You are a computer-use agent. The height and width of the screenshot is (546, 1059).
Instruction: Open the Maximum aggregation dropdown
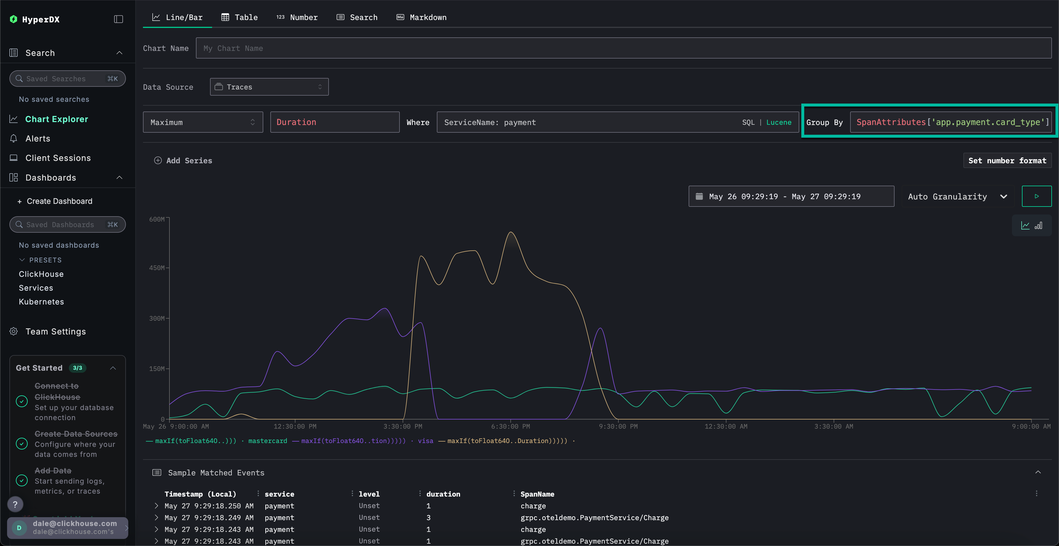(203, 122)
